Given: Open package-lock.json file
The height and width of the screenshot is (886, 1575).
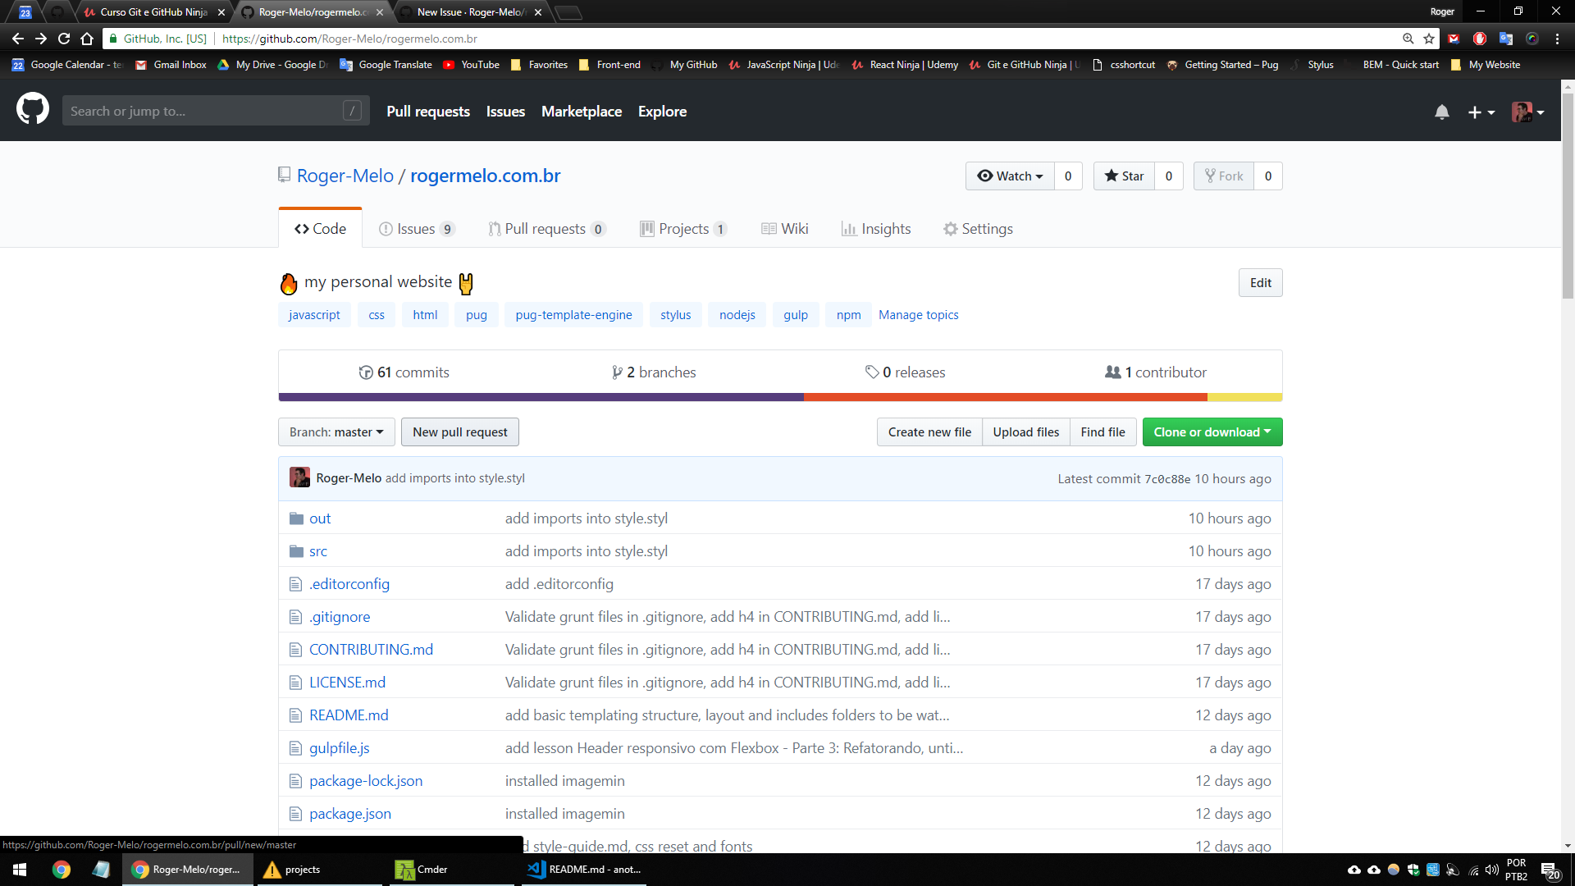Looking at the screenshot, I should point(366,781).
